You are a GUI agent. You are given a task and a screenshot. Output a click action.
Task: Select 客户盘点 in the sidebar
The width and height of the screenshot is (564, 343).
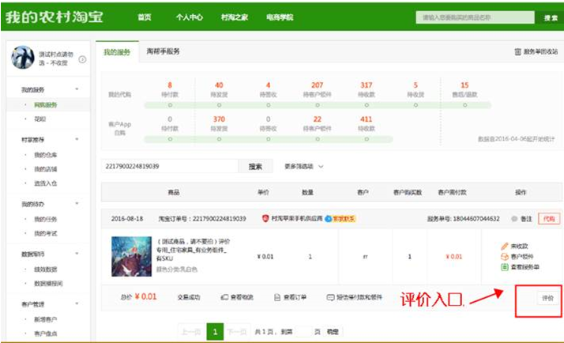46,334
